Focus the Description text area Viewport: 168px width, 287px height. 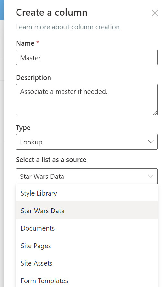tap(87, 99)
